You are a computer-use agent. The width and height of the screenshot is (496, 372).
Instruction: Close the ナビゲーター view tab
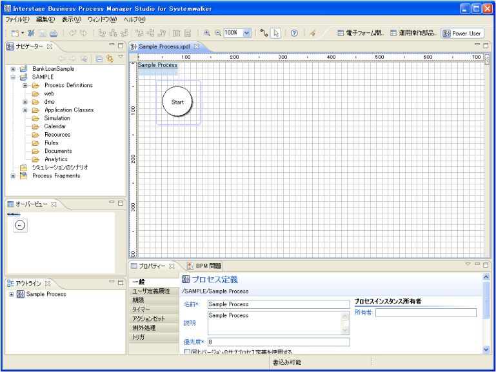50,46
